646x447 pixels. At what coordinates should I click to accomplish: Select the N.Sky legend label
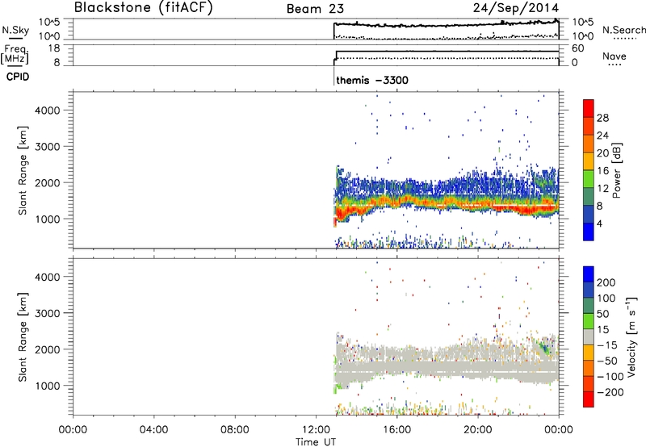pos(15,30)
